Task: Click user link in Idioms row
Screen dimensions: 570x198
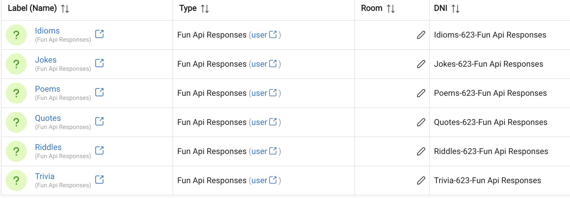Action: [259, 35]
